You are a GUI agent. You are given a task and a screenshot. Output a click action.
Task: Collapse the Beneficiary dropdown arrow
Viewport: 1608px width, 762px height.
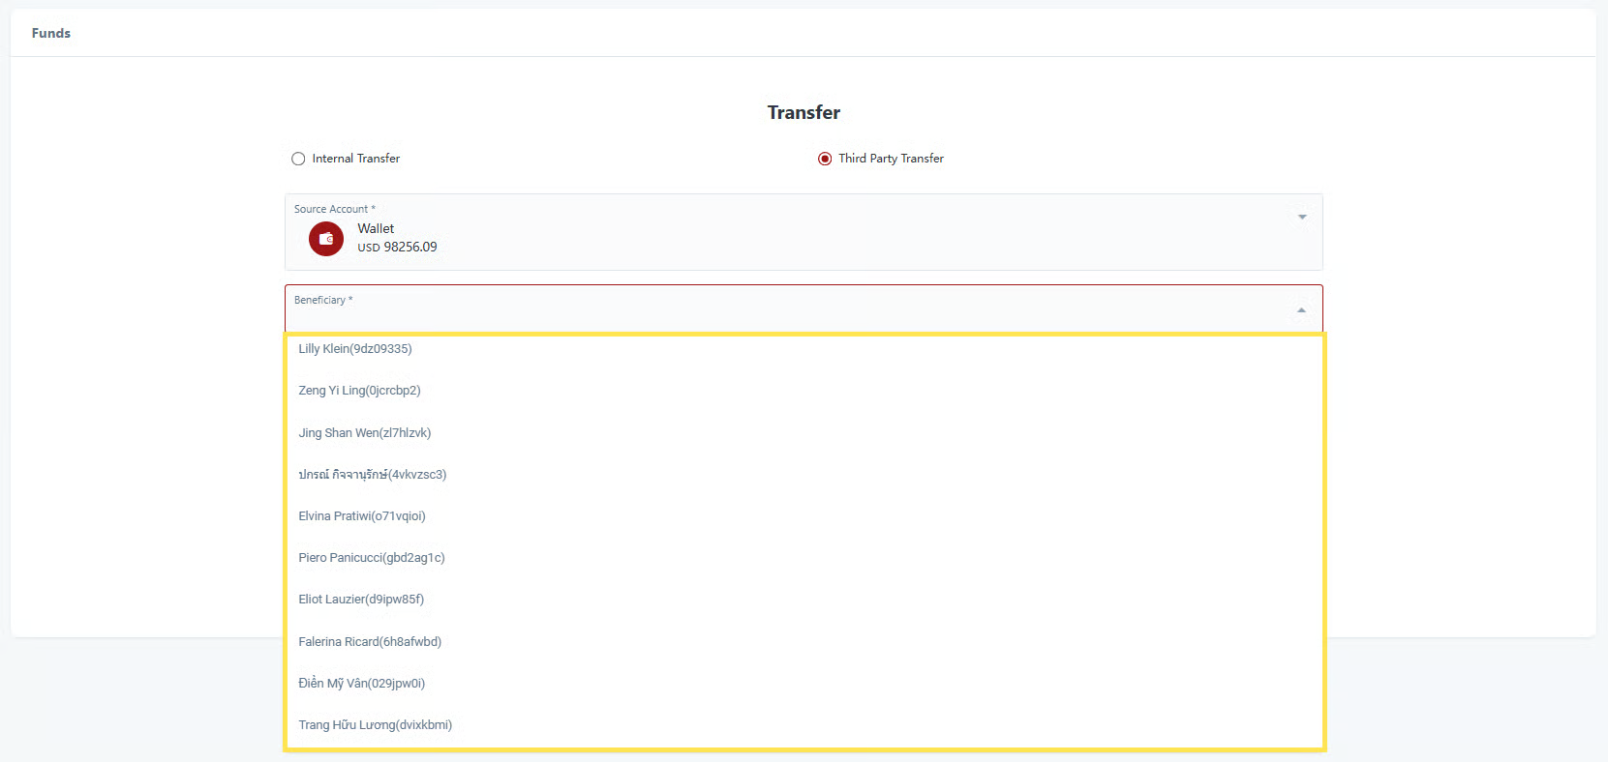click(1301, 310)
